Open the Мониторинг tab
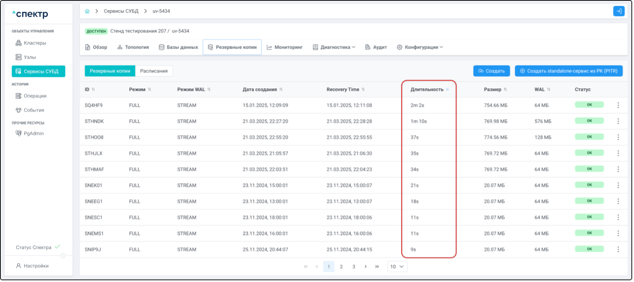Viewport: 634px width, 282px height. 285,47
